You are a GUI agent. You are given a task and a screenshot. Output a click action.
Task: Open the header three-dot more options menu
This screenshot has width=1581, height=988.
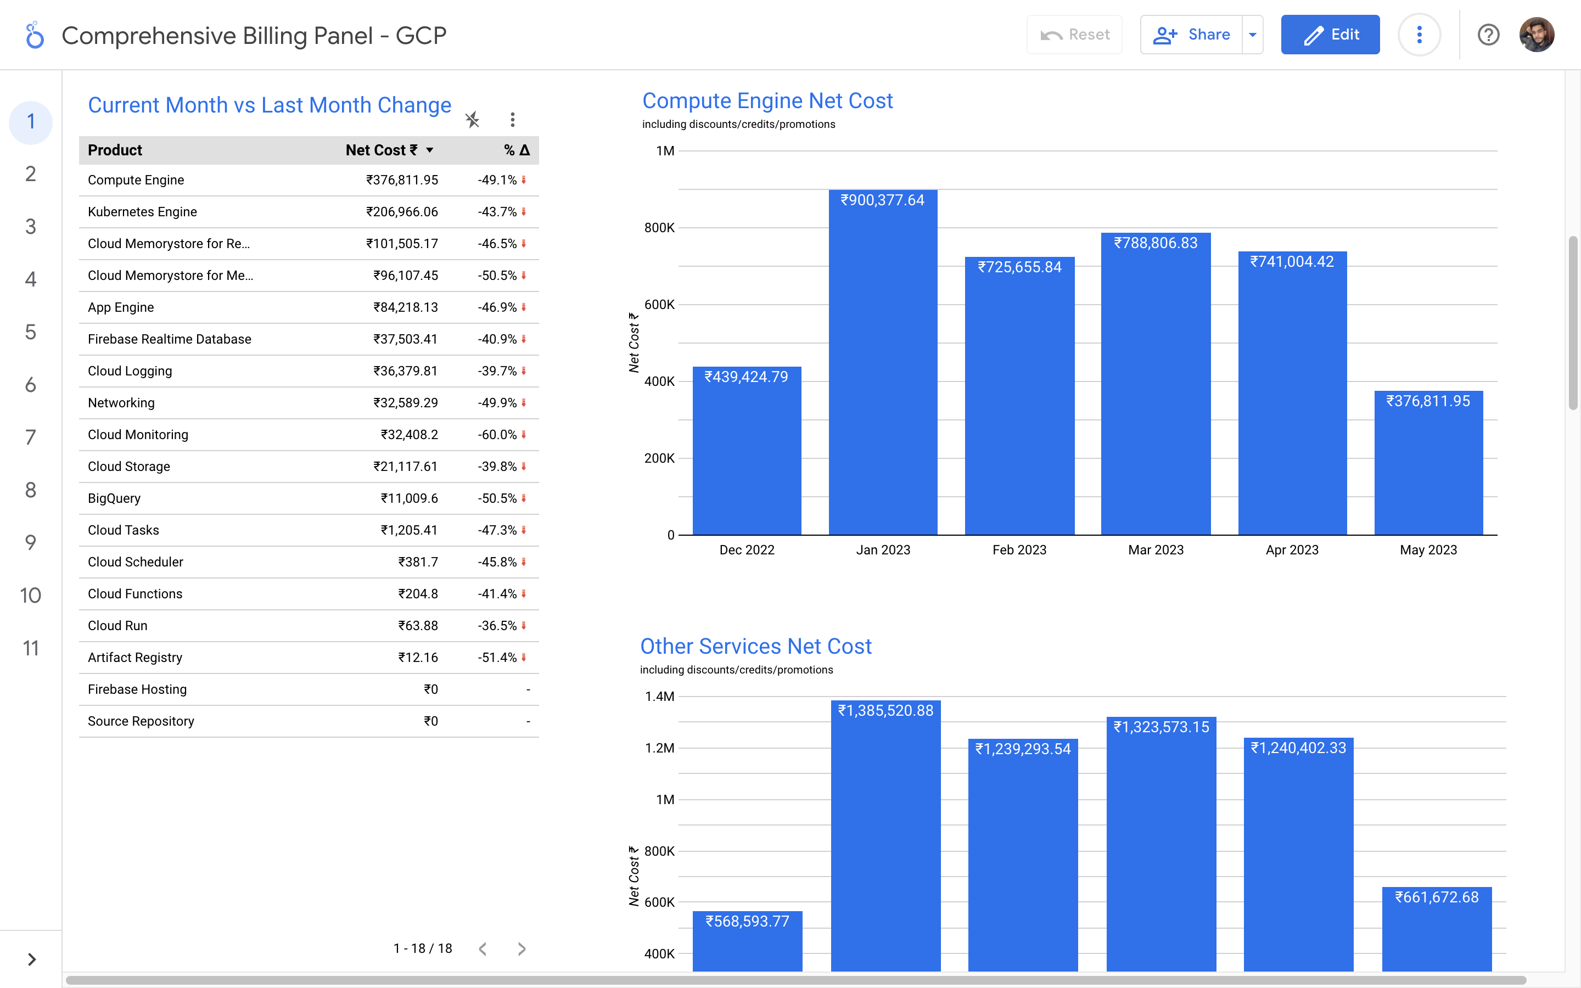coord(1419,35)
